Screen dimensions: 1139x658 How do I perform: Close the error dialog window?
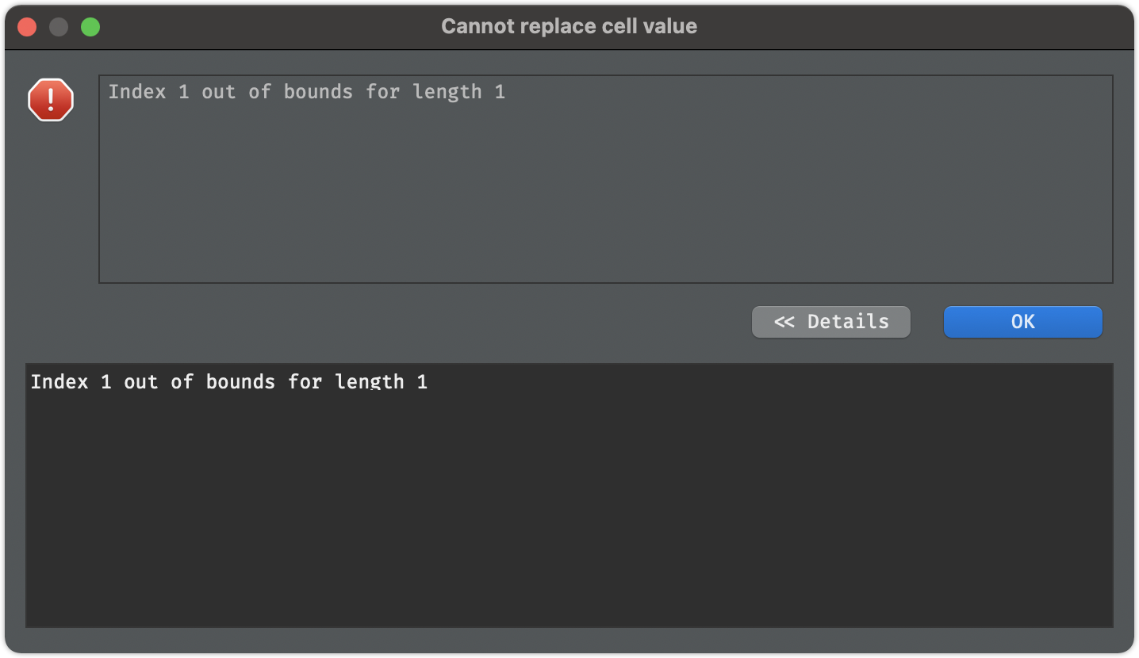click(x=26, y=25)
